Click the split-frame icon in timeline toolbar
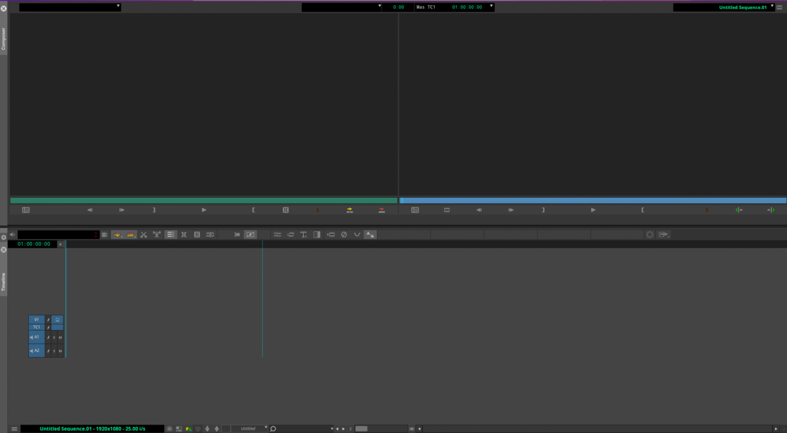This screenshot has width=787, height=433. (210, 234)
